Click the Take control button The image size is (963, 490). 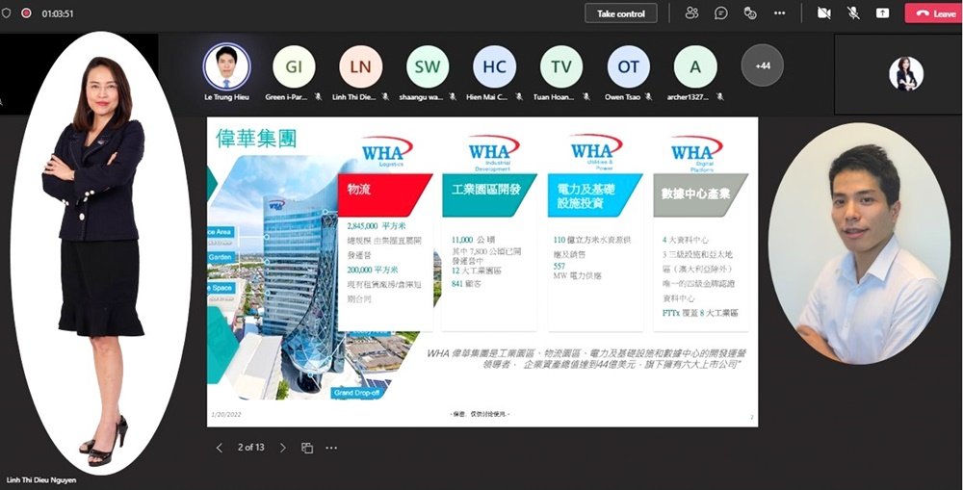(621, 13)
